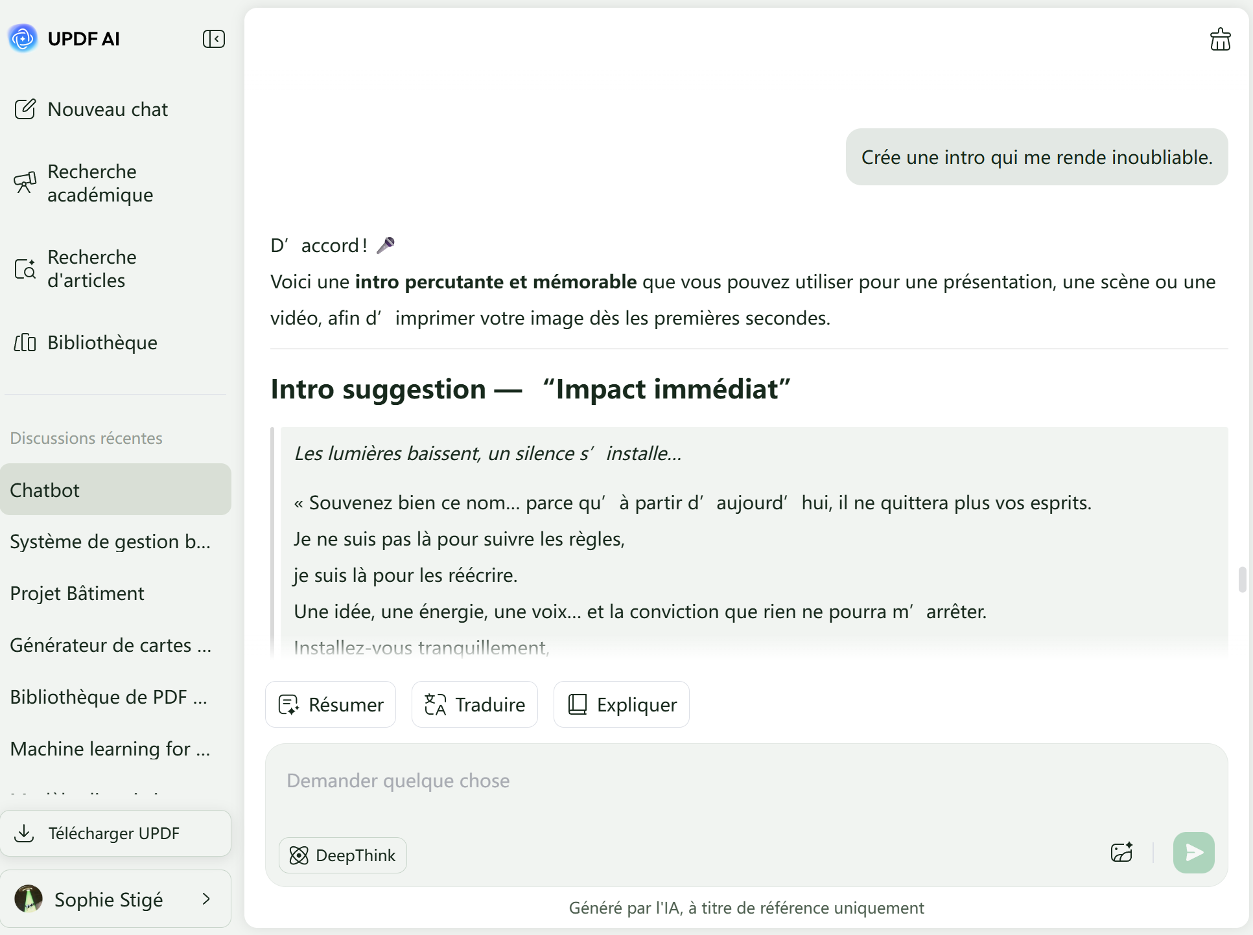
Task: Click the chat vertical scrollbar
Action: [x=1242, y=579]
